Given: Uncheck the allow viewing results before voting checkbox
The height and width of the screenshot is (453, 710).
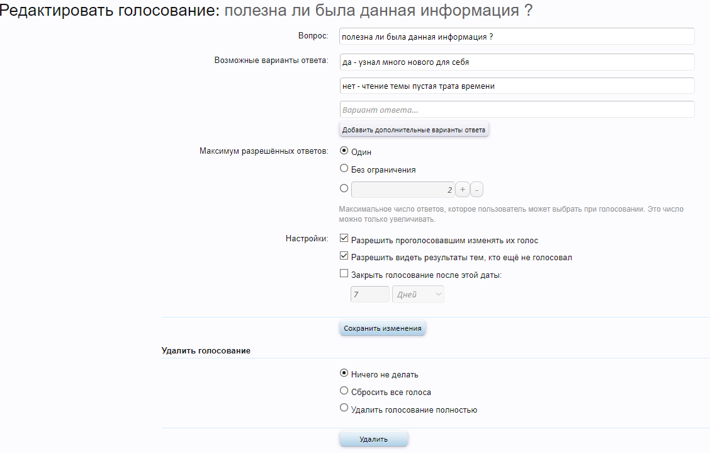Looking at the screenshot, I should (x=344, y=255).
